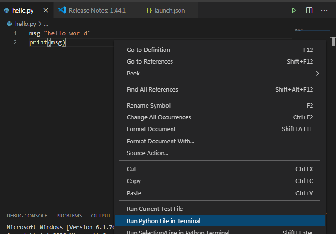Image resolution: width=336 pixels, height=234 pixels.
Task: Open the hello.py breadcrumb
Action: click(x=25, y=24)
